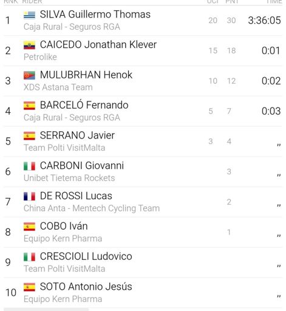Viewport: 286px width, 311px height.
Task: Open the XDS Astana Team link
Action: [58, 87]
